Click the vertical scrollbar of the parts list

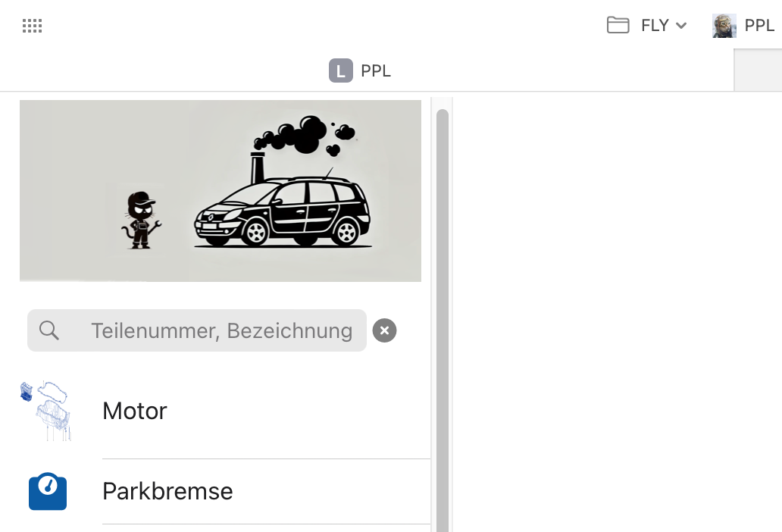pyautogui.click(x=442, y=319)
